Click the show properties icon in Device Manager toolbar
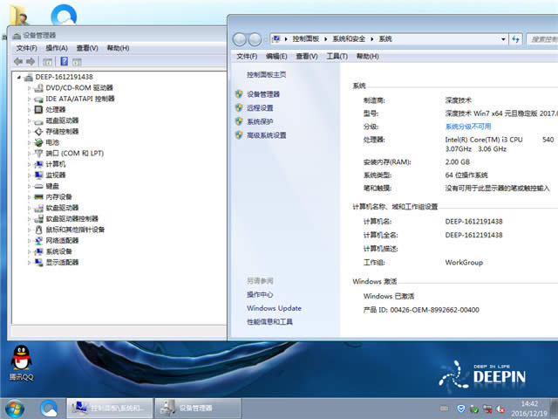Viewport: 558px width, 419px height. click(x=47, y=62)
